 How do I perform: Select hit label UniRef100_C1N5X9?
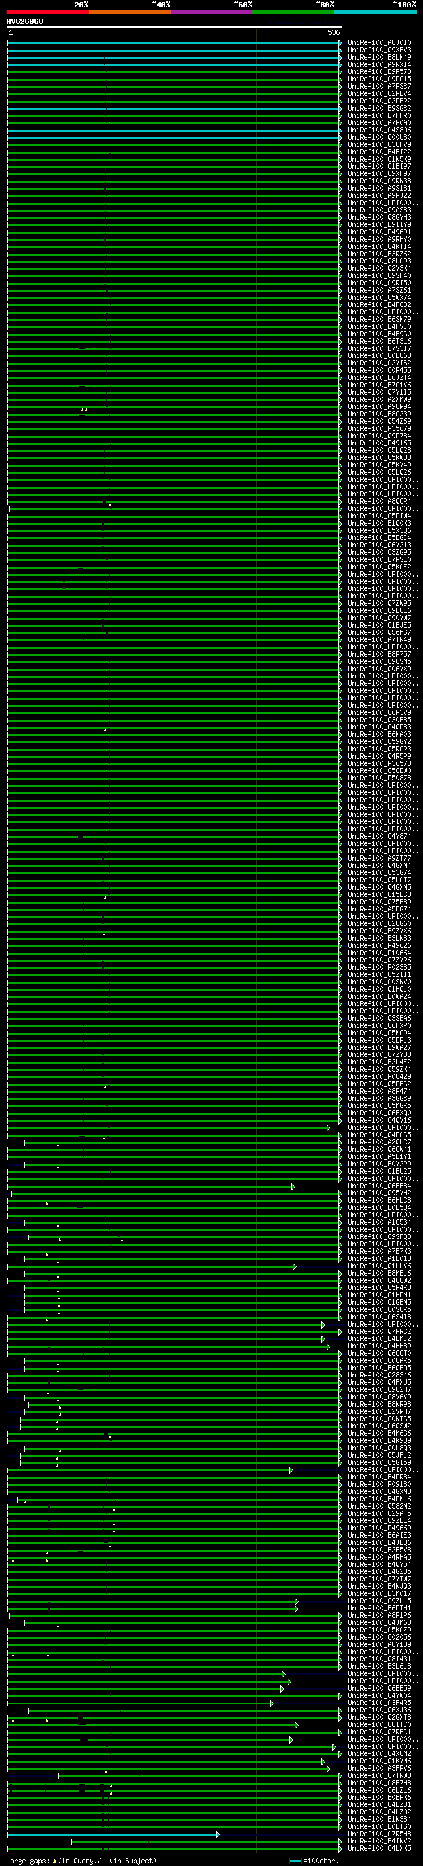click(x=379, y=159)
